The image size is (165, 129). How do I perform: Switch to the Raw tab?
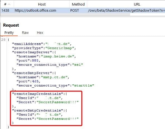coord(25,32)
